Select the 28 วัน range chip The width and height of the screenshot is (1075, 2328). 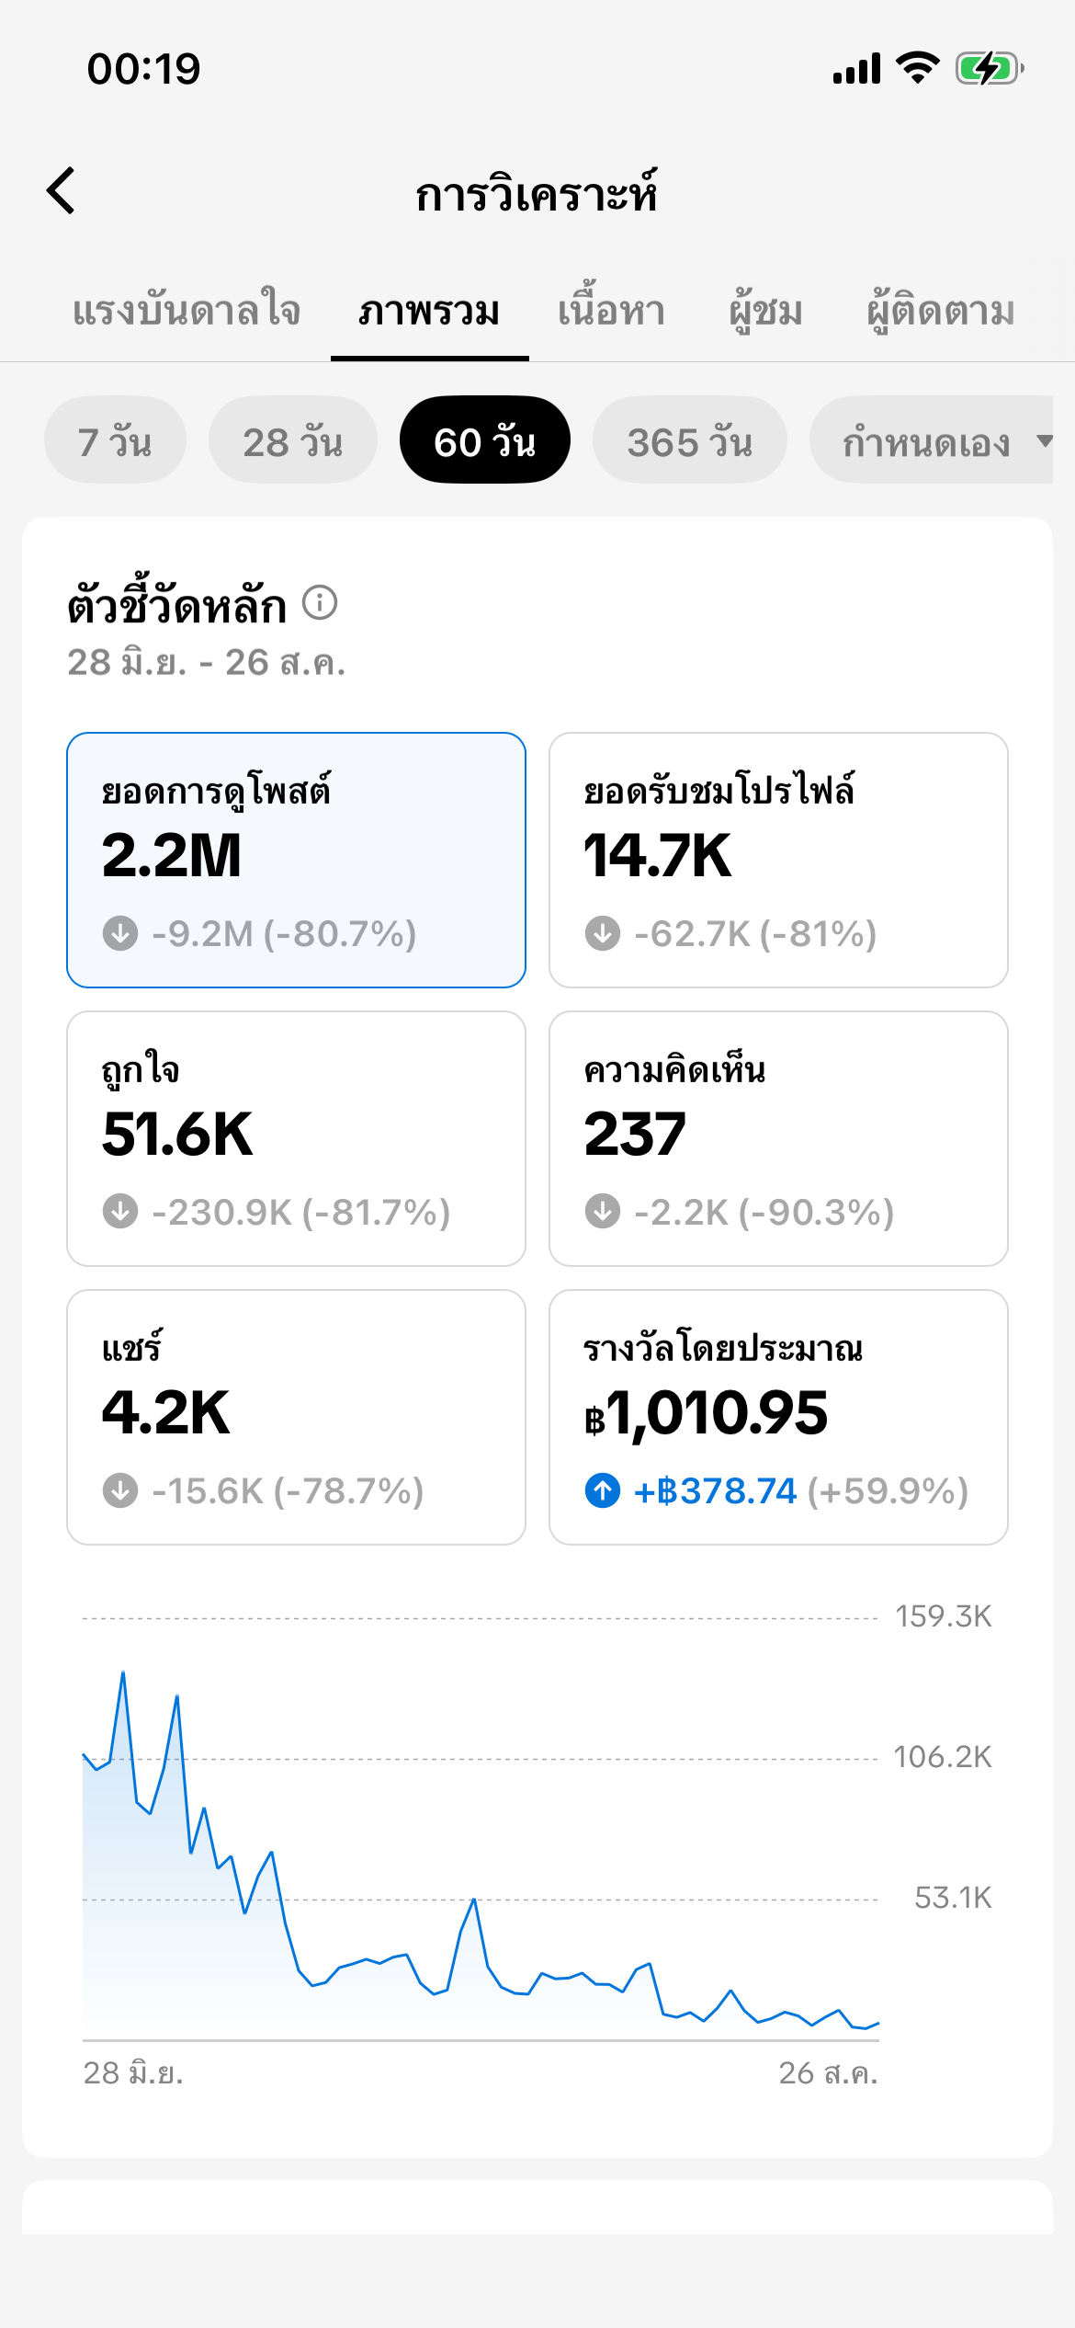tap(292, 440)
